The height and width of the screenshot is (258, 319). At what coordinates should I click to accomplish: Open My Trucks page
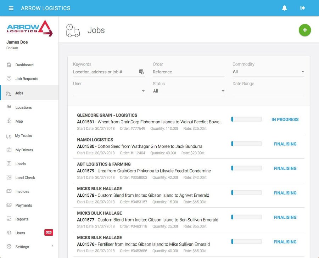[x=23, y=135]
